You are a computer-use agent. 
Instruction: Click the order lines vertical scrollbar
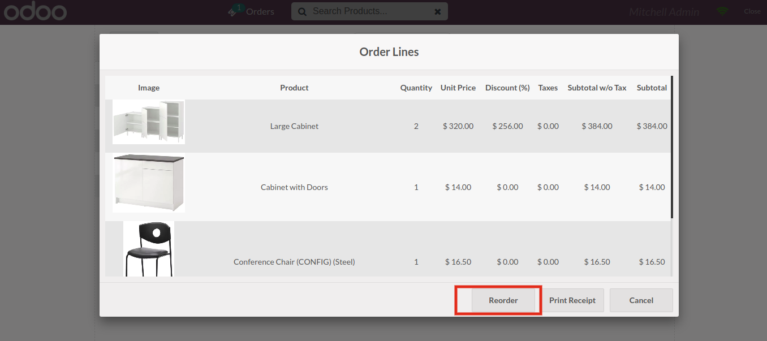(672, 147)
